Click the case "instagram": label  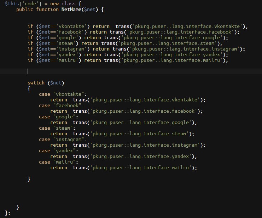click(x=63, y=140)
